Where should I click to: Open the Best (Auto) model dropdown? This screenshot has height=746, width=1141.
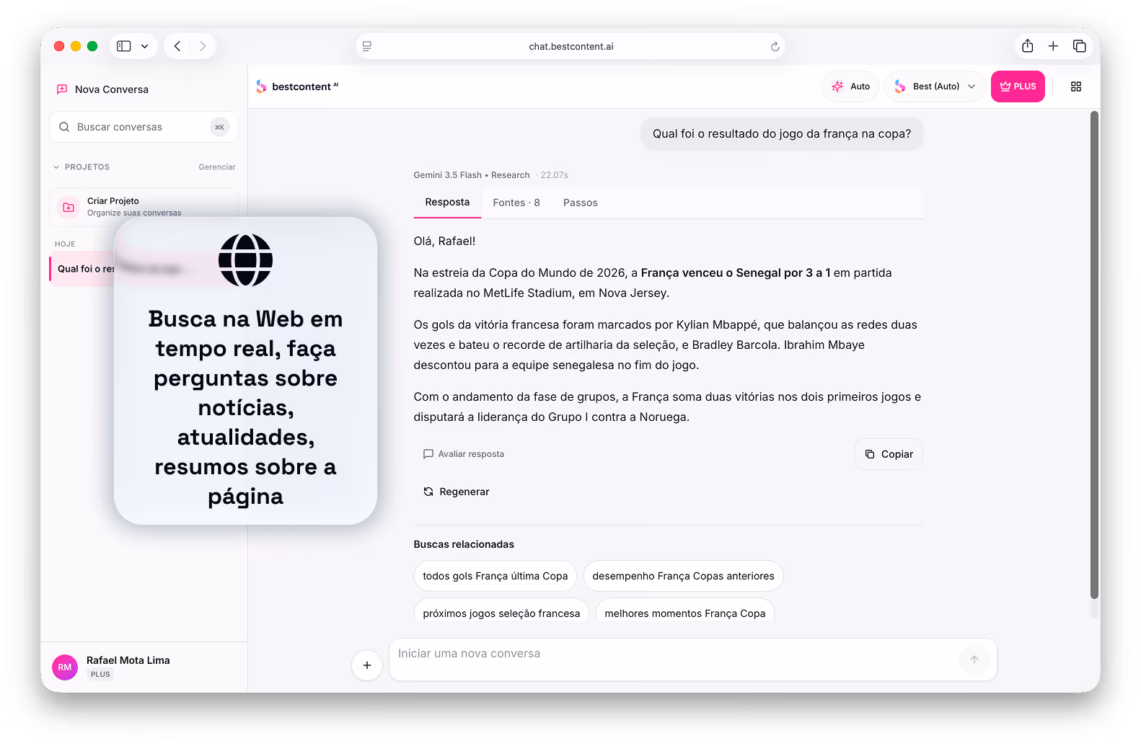935,86
